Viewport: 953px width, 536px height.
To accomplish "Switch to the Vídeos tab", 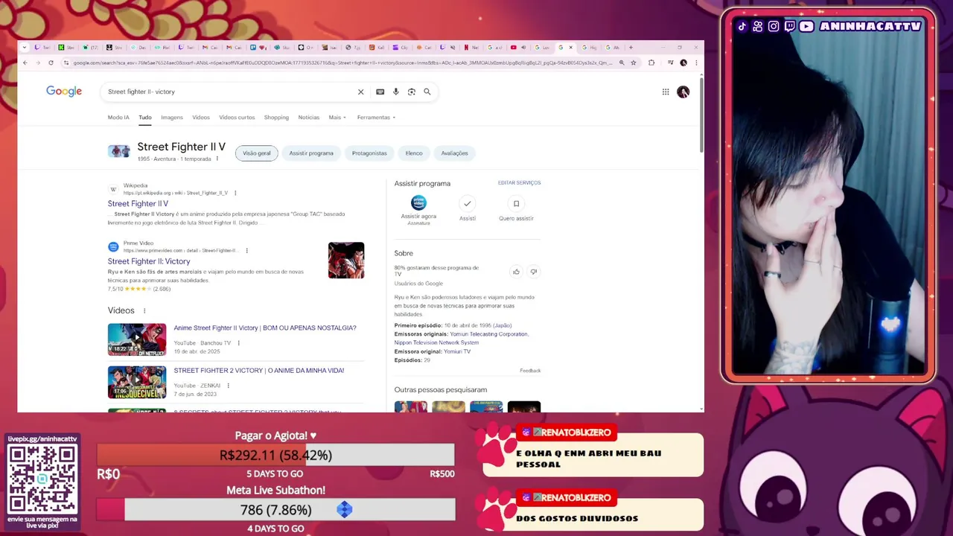I will 201,117.
